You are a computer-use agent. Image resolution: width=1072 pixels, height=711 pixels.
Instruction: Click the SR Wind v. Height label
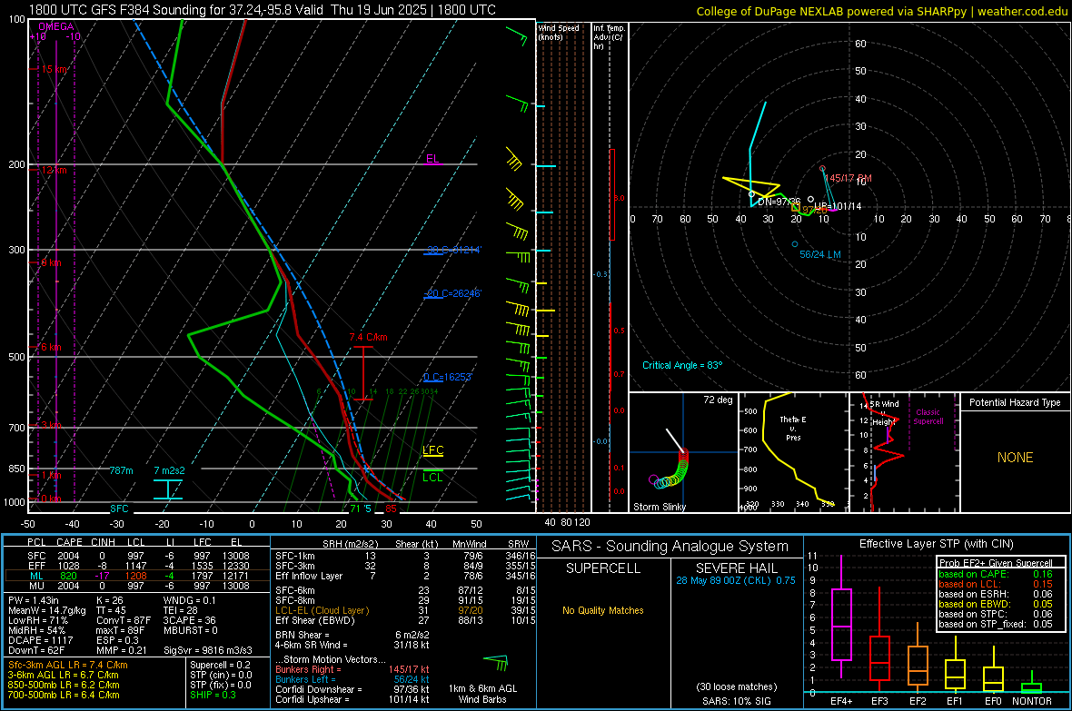point(884,413)
